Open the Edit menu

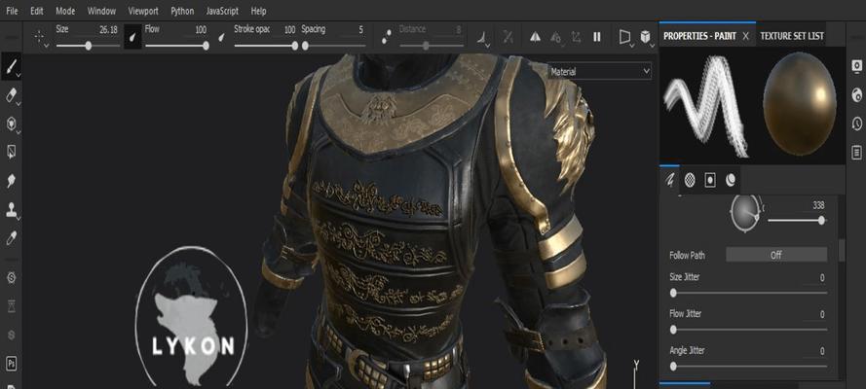click(x=36, y=11)
